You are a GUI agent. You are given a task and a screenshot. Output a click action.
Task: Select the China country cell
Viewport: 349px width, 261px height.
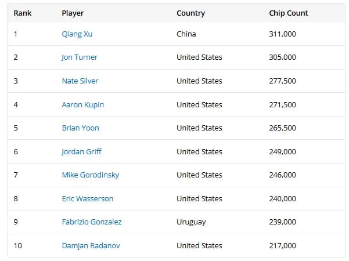186,34
